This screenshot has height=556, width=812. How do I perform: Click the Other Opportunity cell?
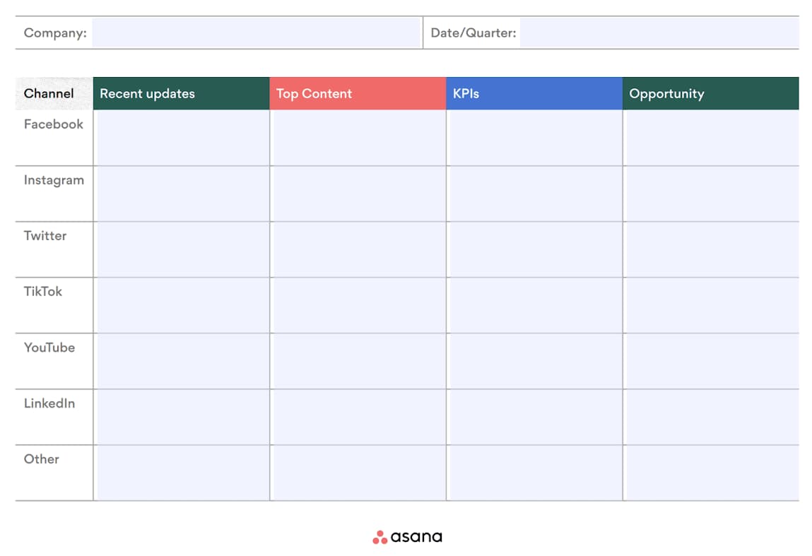tap(712, 473)
